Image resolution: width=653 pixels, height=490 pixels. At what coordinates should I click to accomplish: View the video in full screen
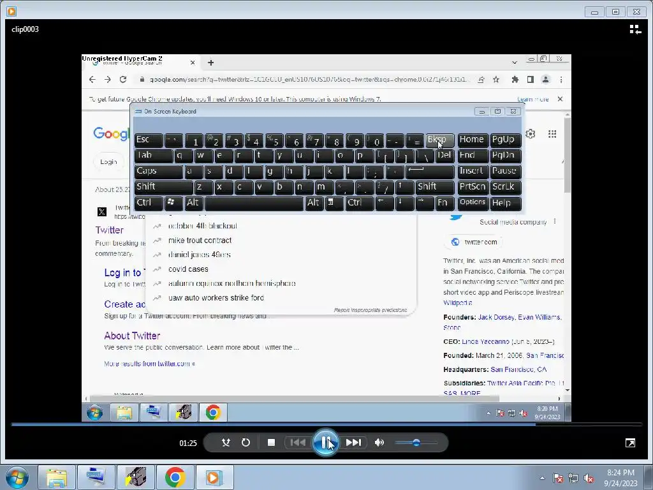(x=630, y=443)
